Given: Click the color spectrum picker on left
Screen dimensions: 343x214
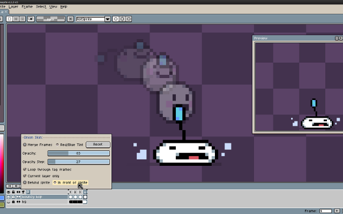Looking at the screenshot, I should tap(2, 164).
